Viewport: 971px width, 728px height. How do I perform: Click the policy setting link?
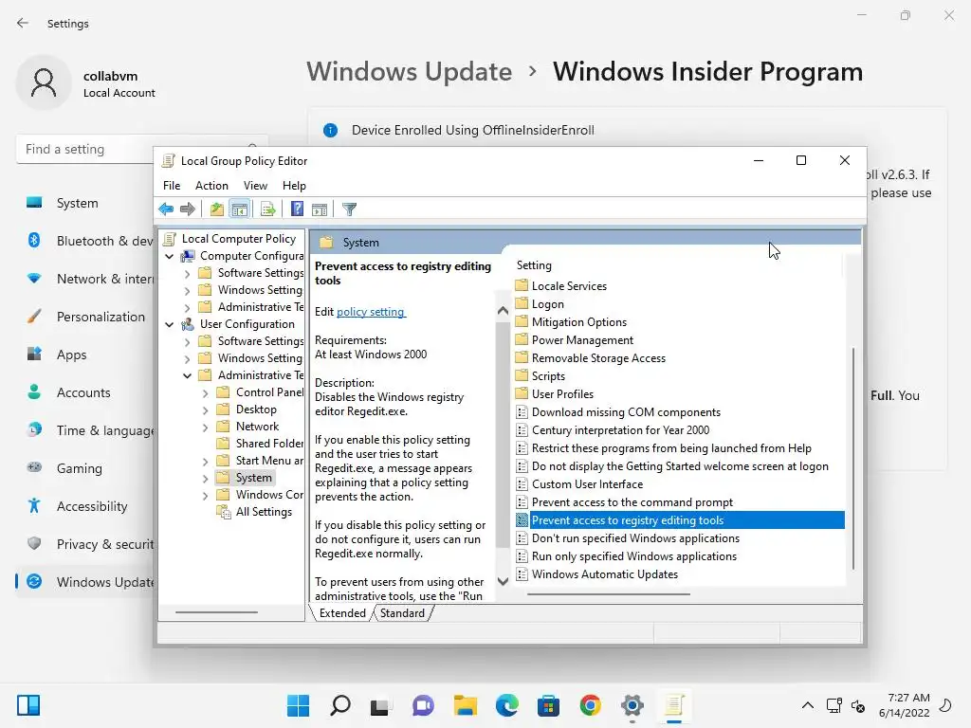coord(371,312)
